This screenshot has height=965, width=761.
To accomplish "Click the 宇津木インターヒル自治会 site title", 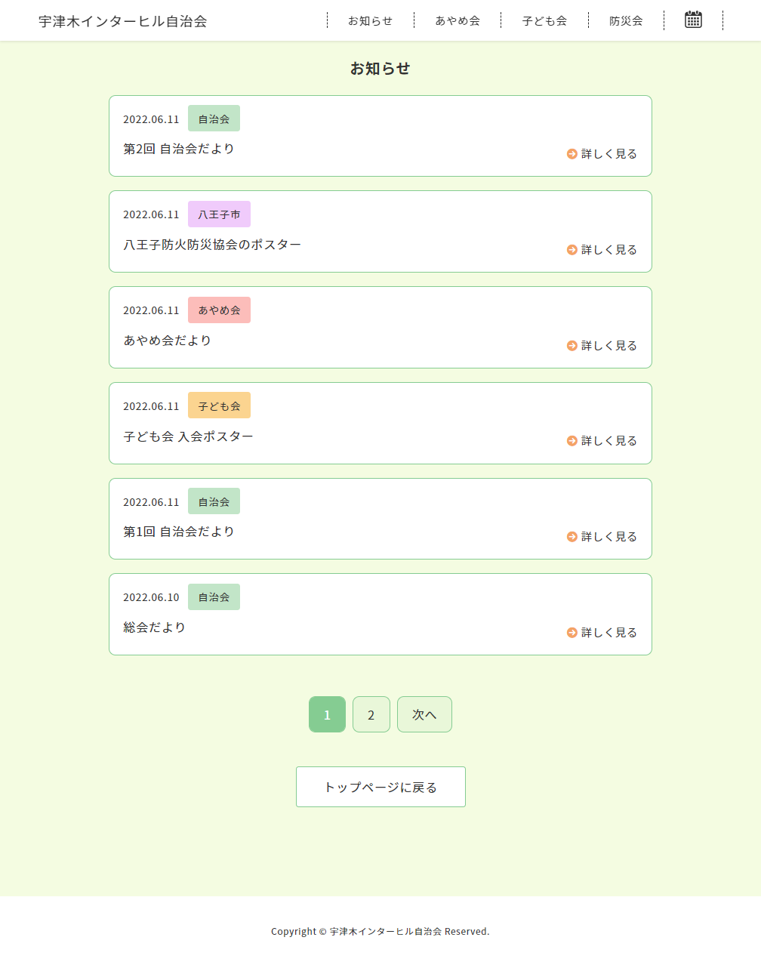I will click(123, 21).
